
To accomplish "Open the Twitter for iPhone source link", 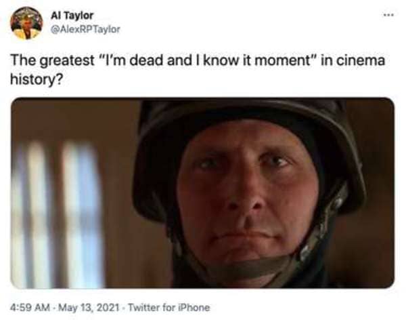I will coord(169,308).
